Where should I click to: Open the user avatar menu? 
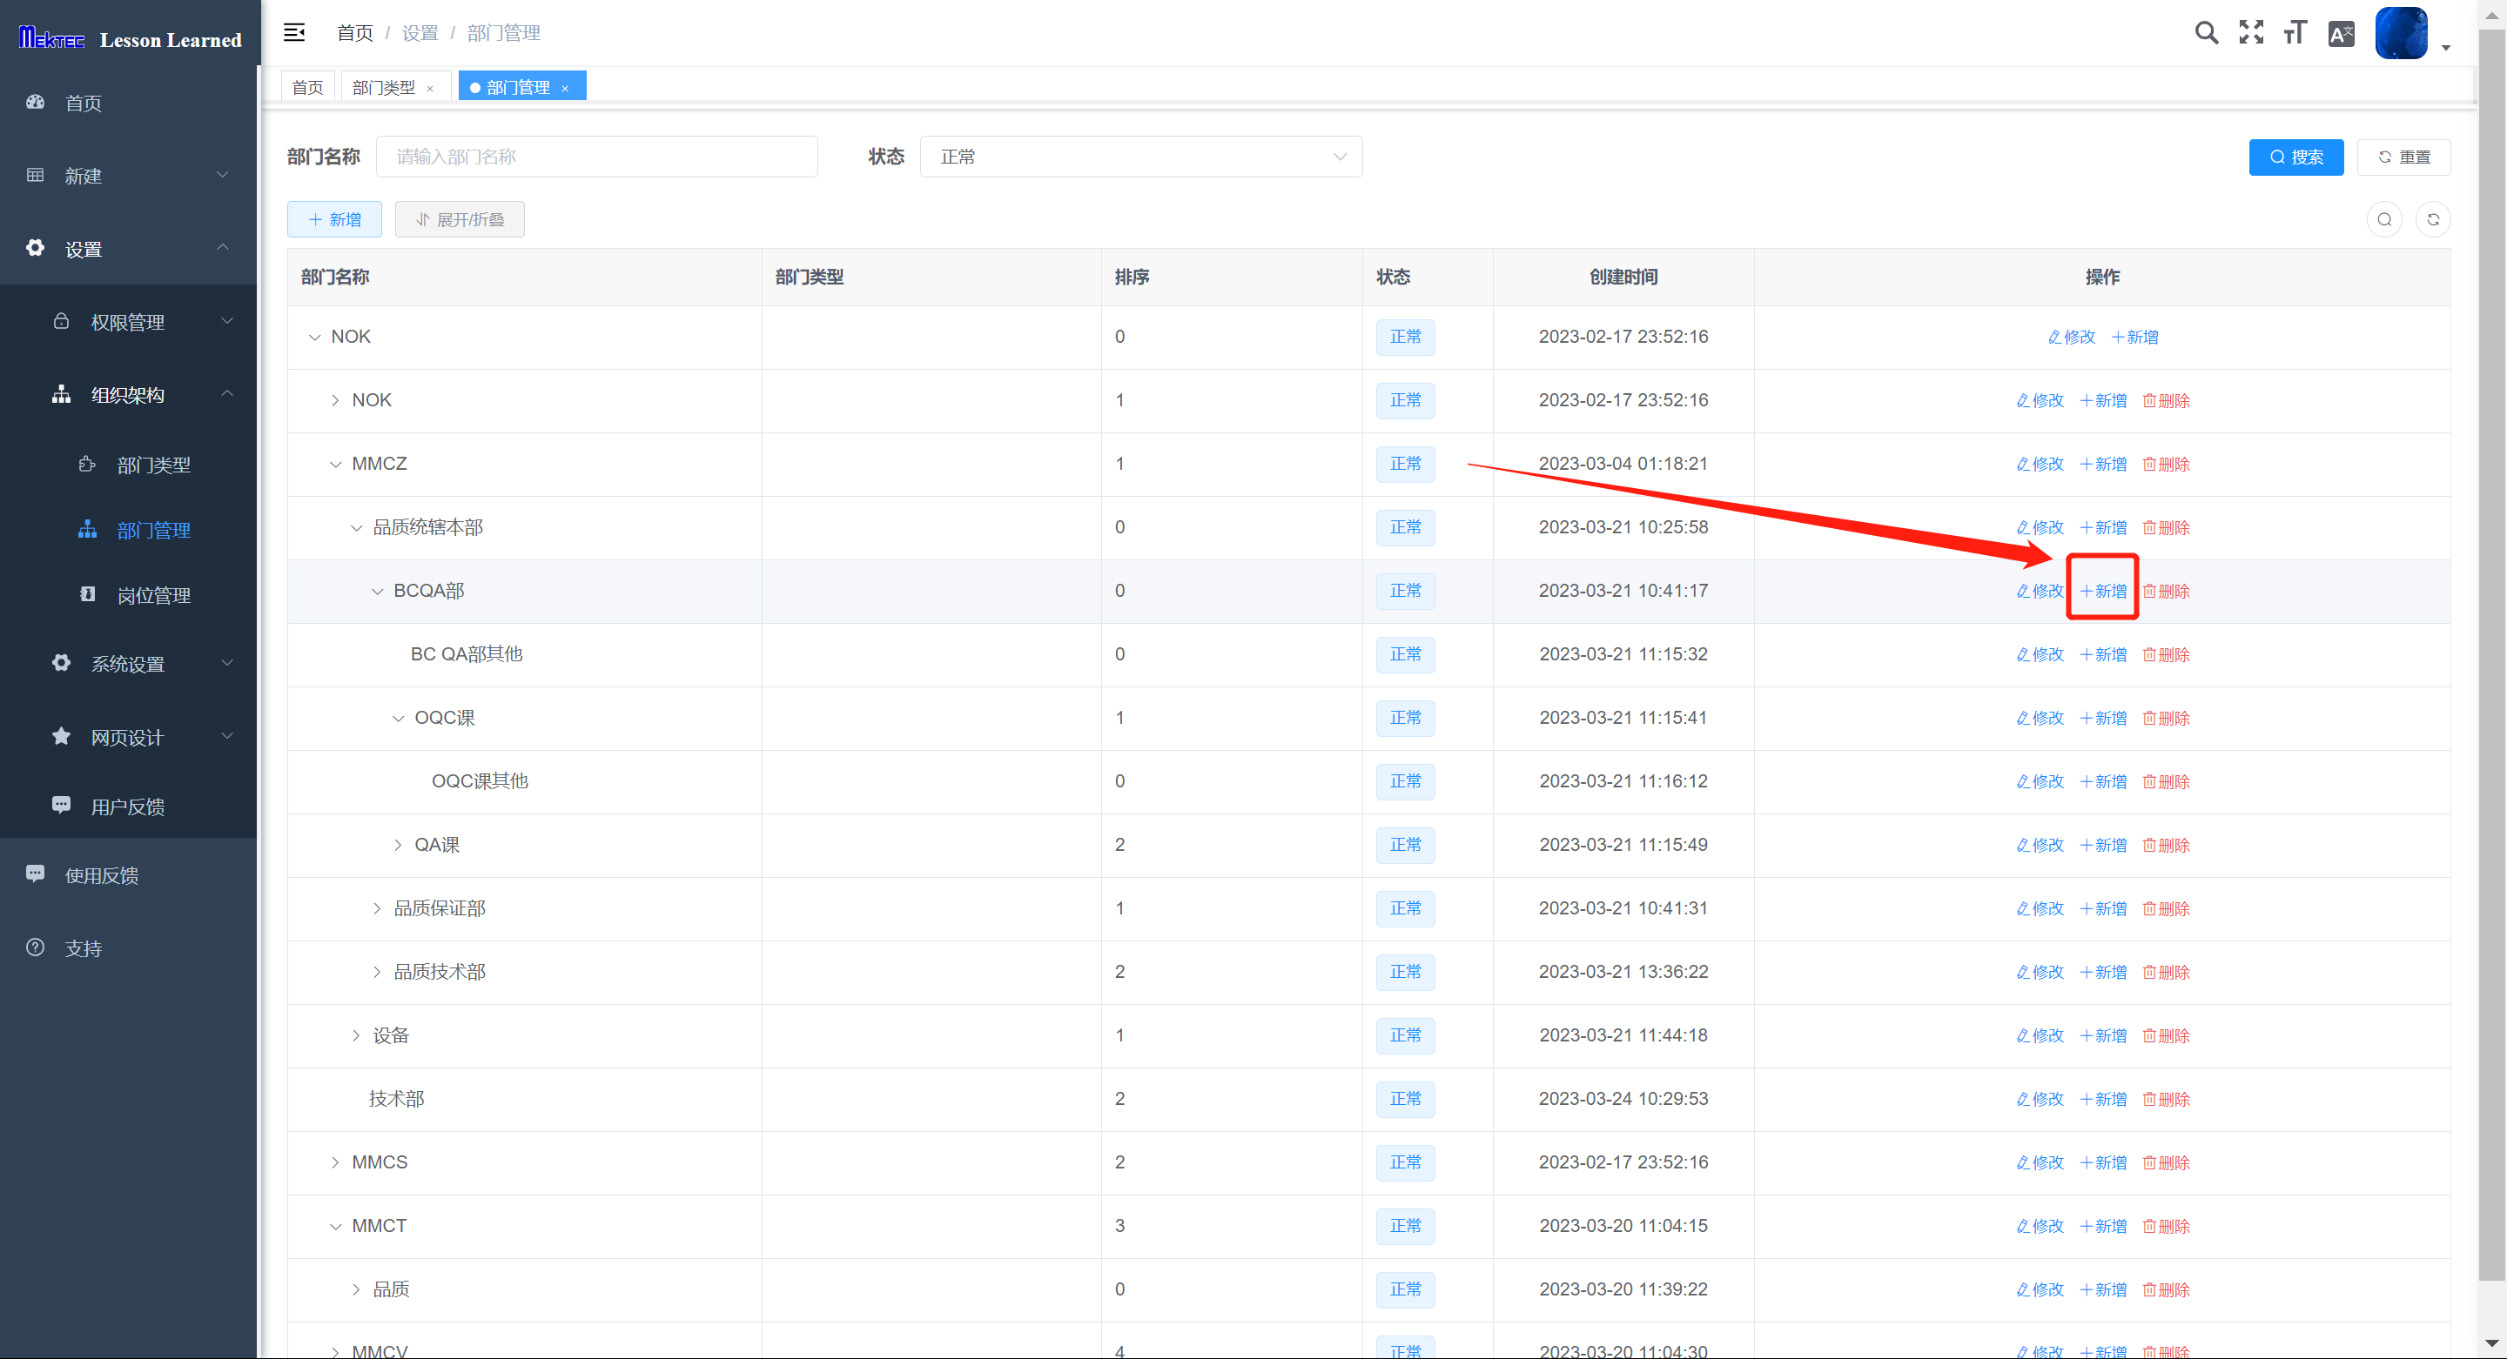[x=2401, y=33]
